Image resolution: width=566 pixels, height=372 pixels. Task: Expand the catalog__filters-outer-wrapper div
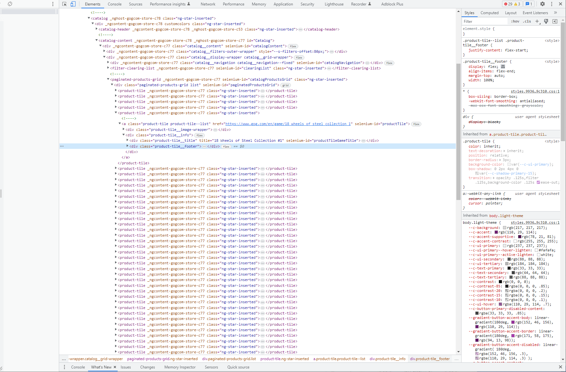(104, 51)
